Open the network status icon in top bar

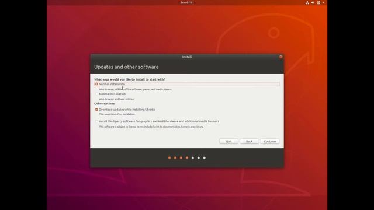[x=307, y=2]
